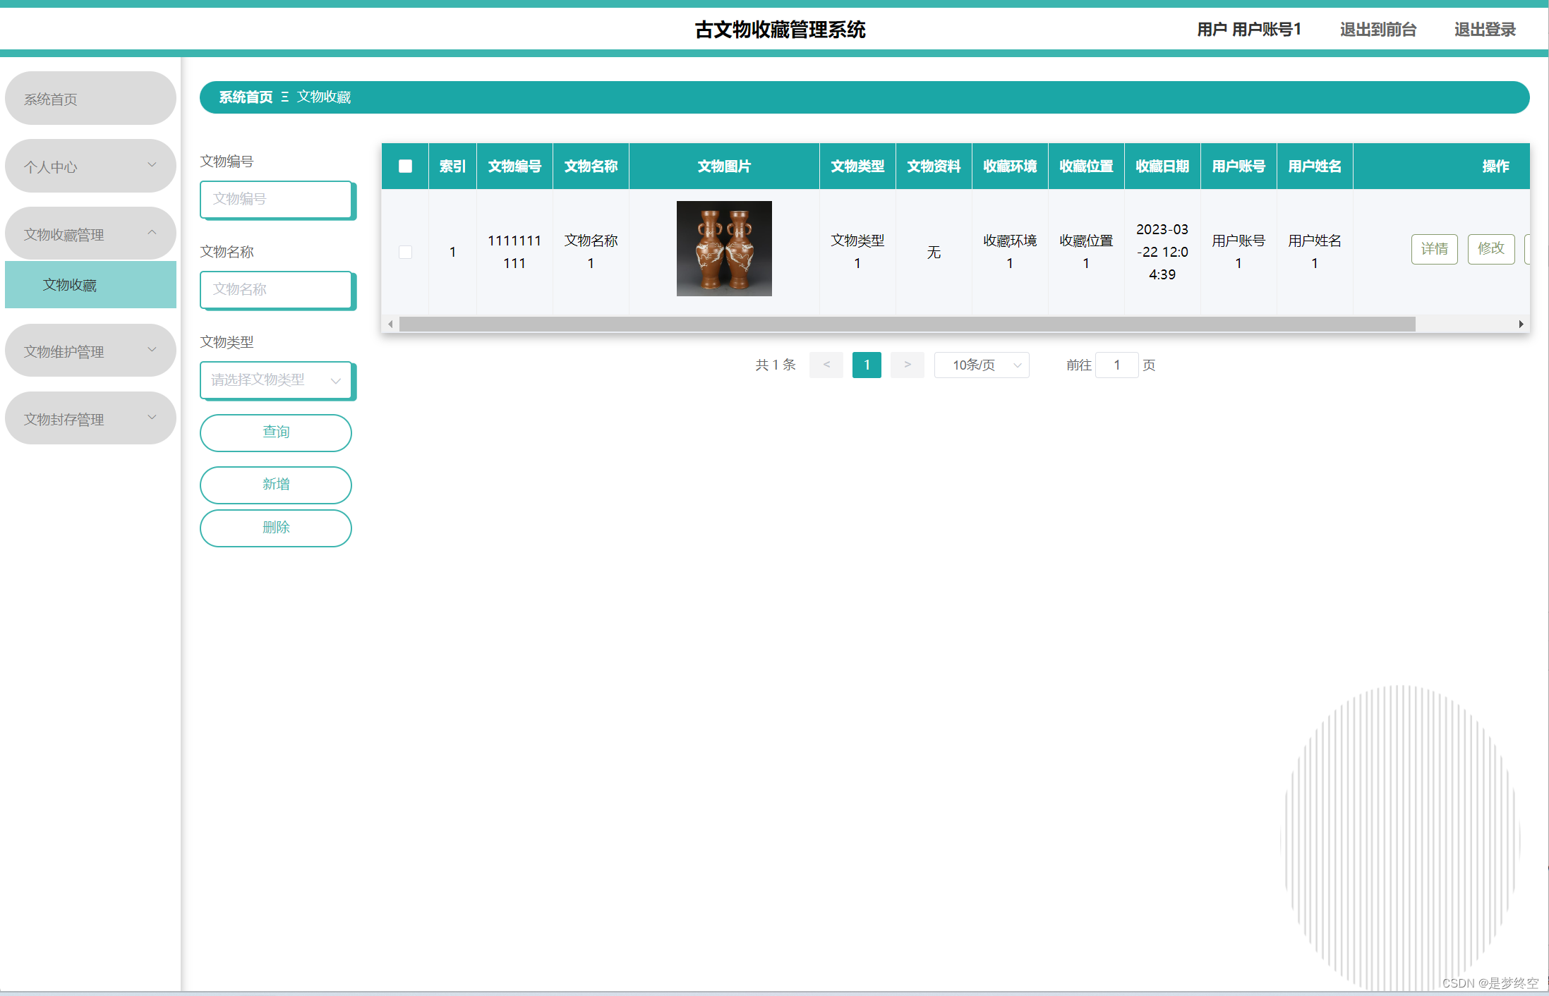Check the row with 文物编号 1111111111
Image resolution: width=1549 pixels, height=996 pixels.
click(x=405, y=252)
